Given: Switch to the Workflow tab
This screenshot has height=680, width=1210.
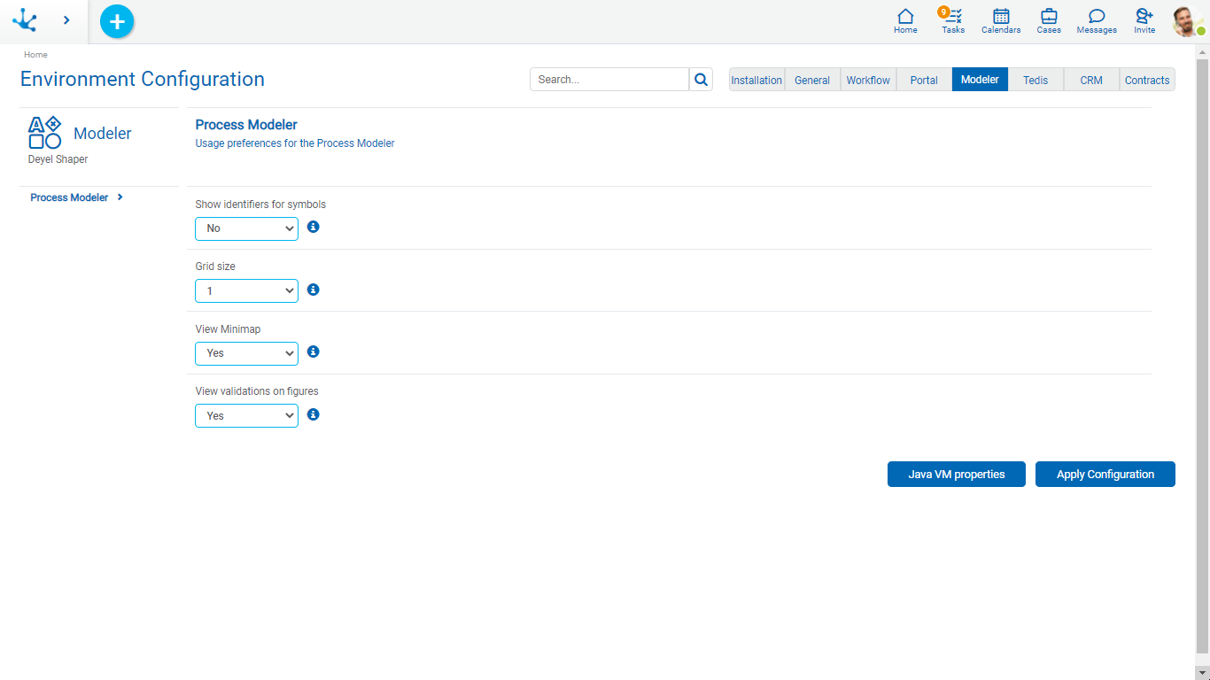Looking at the screenshot, I should pos(868,80).
